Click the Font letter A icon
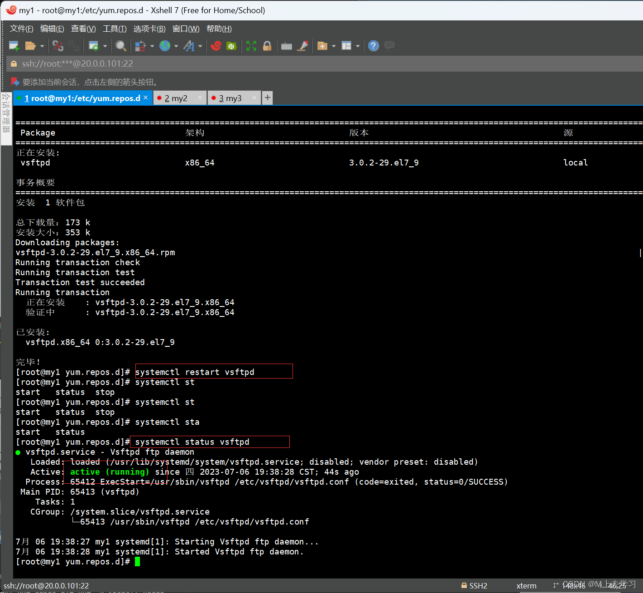643x593 pixels. [x=189, y=46]
